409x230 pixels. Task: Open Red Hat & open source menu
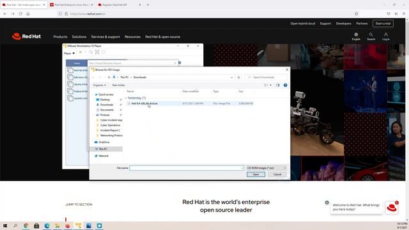[x=162, y=37]
